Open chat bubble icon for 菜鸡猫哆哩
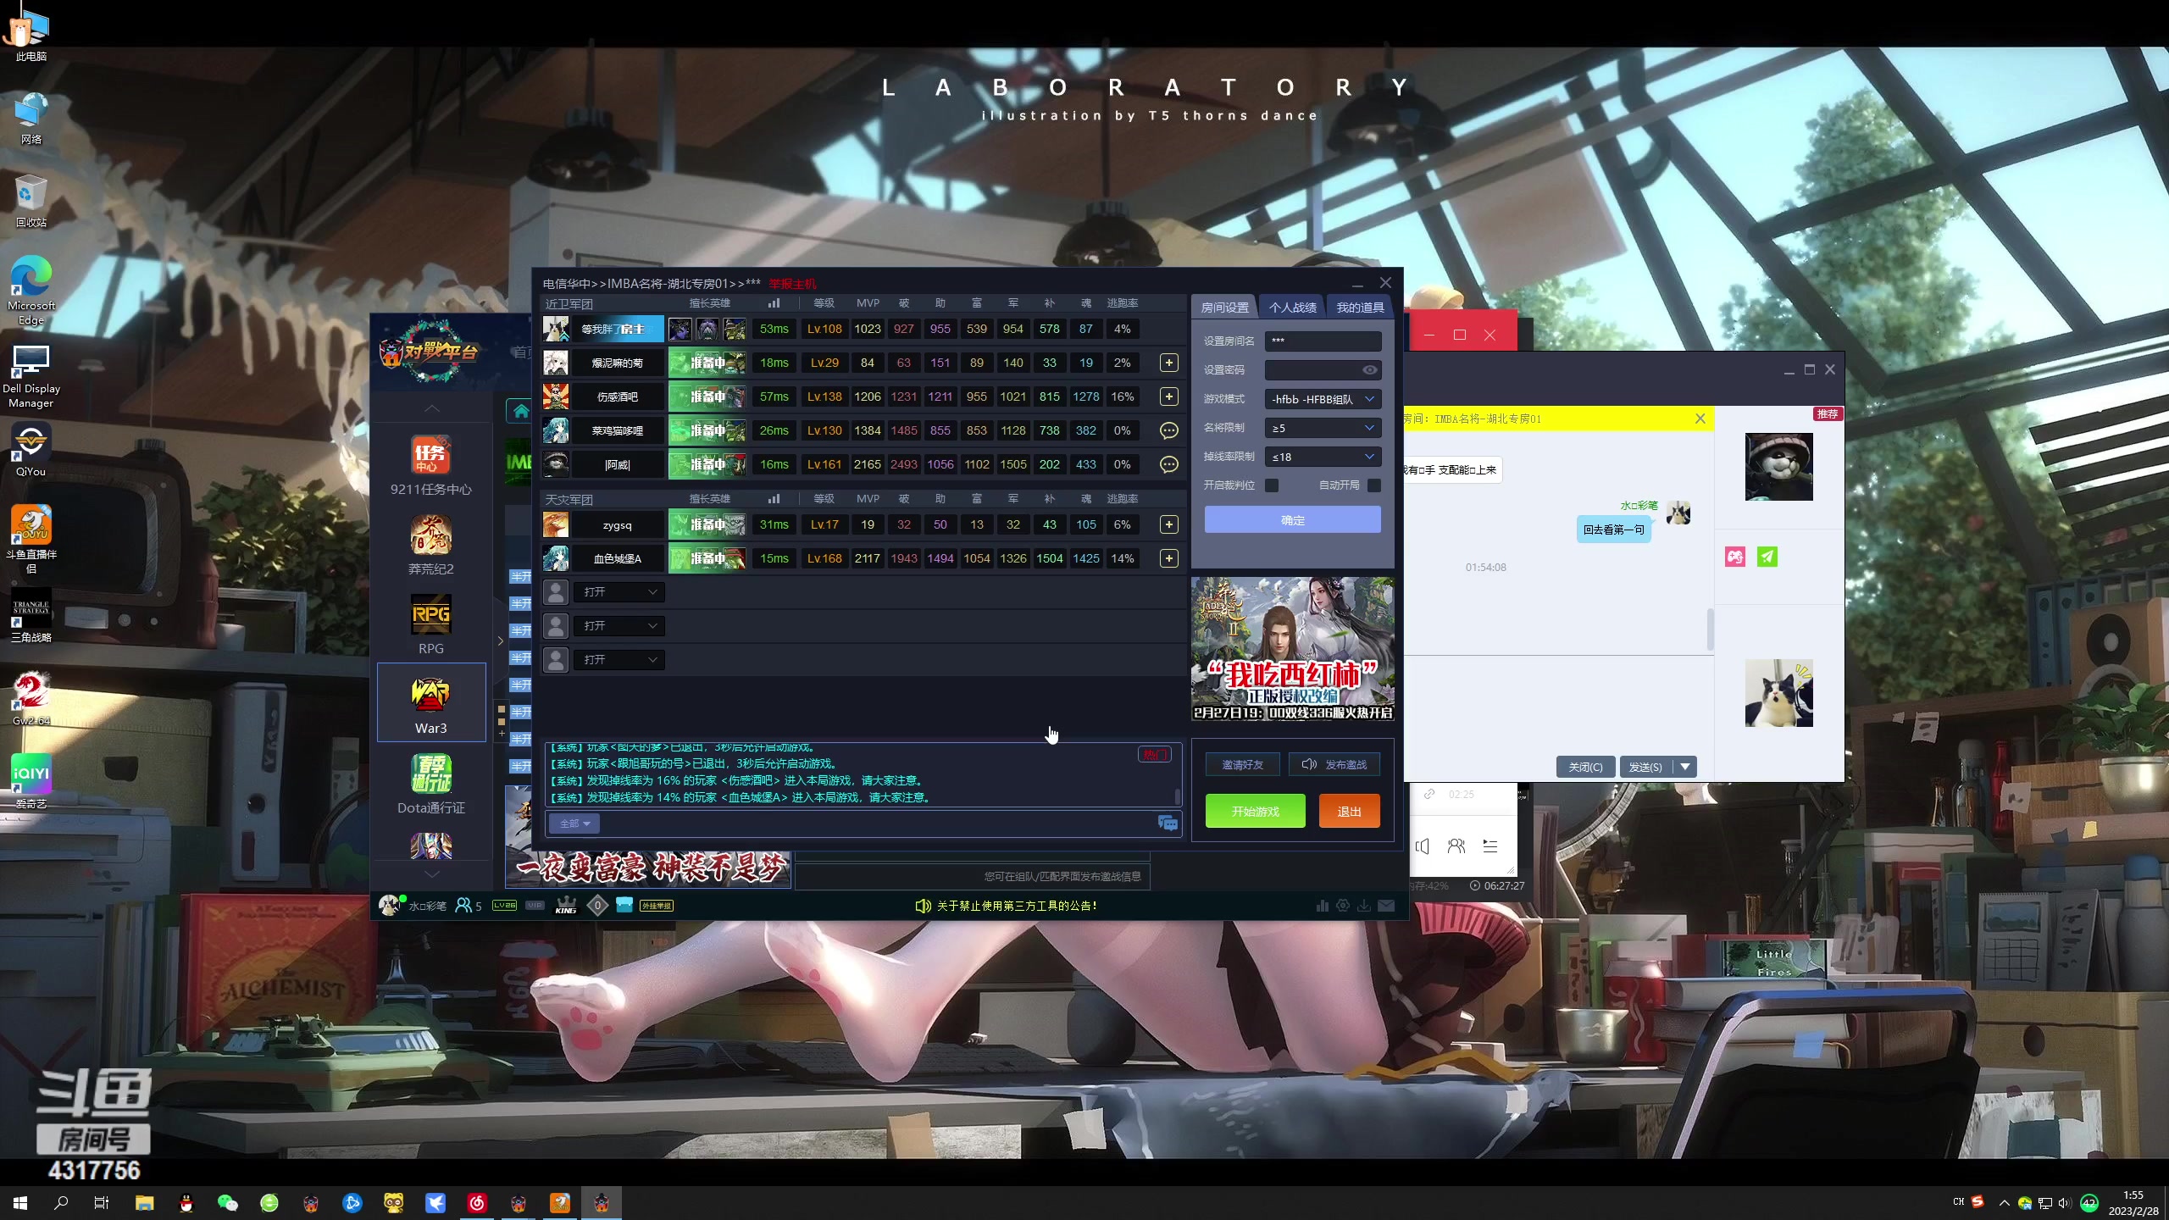Screen dimensions: 2169x1220 (1168, 430)
